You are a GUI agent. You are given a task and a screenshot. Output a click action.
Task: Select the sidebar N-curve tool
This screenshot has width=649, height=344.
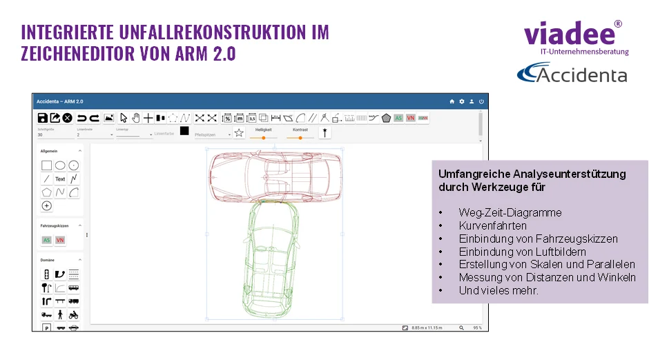click(x=61, y=192)
